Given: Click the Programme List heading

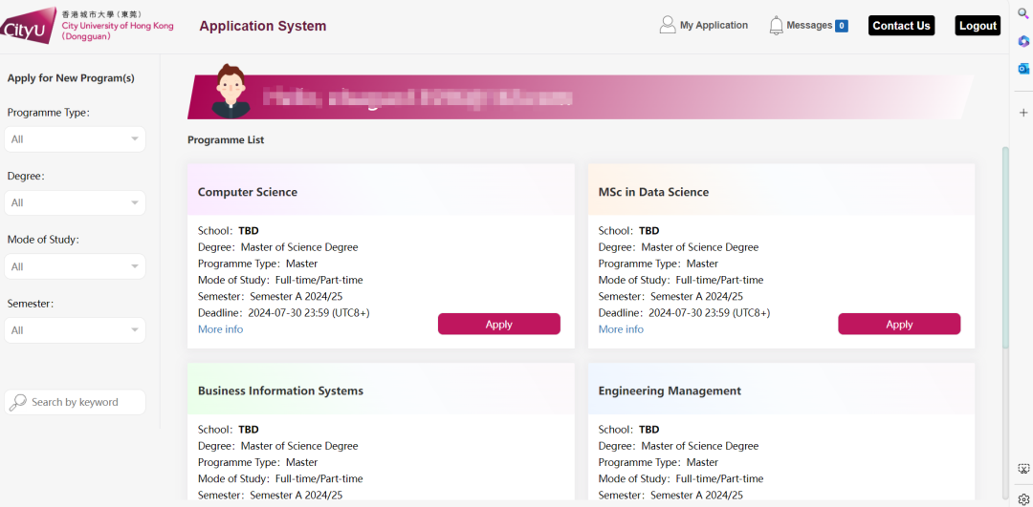Looking at the screenshot, I should 226,140.
